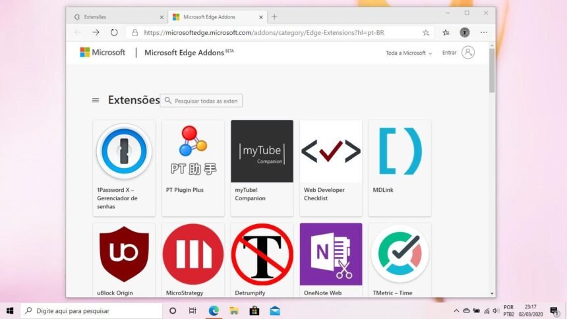Screen dimensions: 567x319
Task: Open the hamburger menu beside Extensões
Action: (x=96, y=100)
